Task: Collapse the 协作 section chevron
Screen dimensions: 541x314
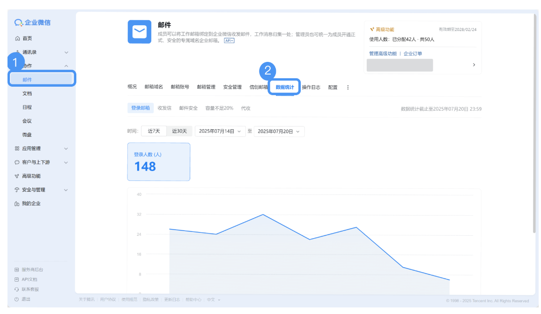Action: point(66,66)
